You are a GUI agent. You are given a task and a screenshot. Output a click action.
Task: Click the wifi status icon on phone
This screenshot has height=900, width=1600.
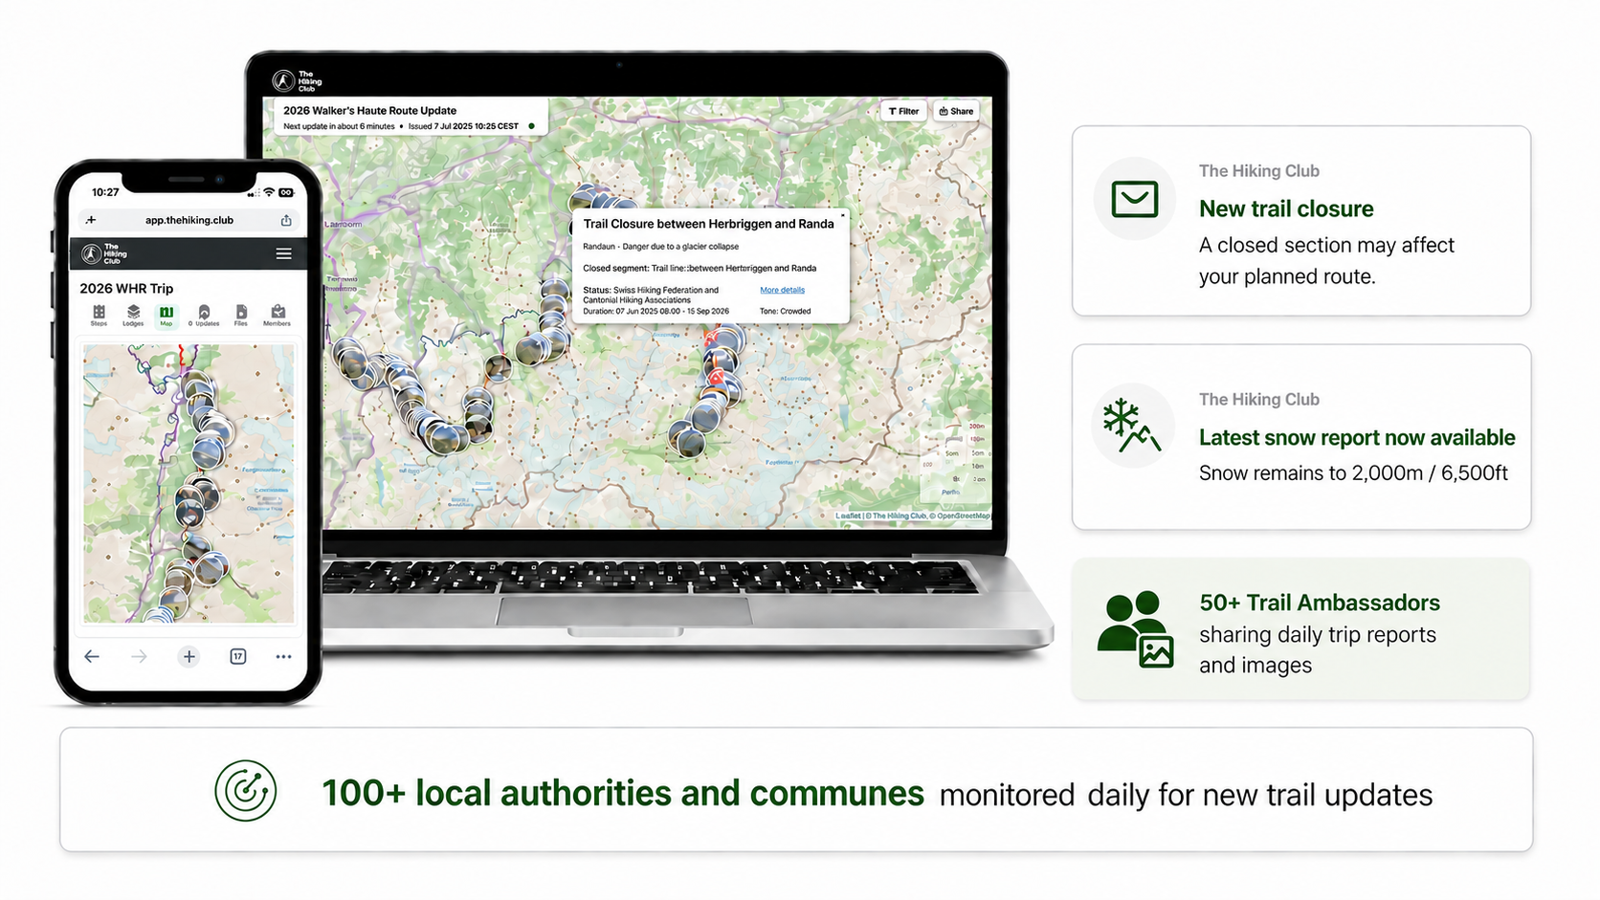pyautogui.click(x=269, y=192)
